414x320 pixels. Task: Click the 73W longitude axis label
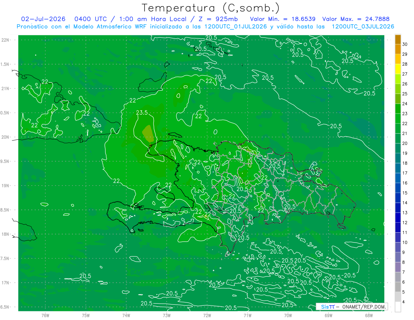167,315
